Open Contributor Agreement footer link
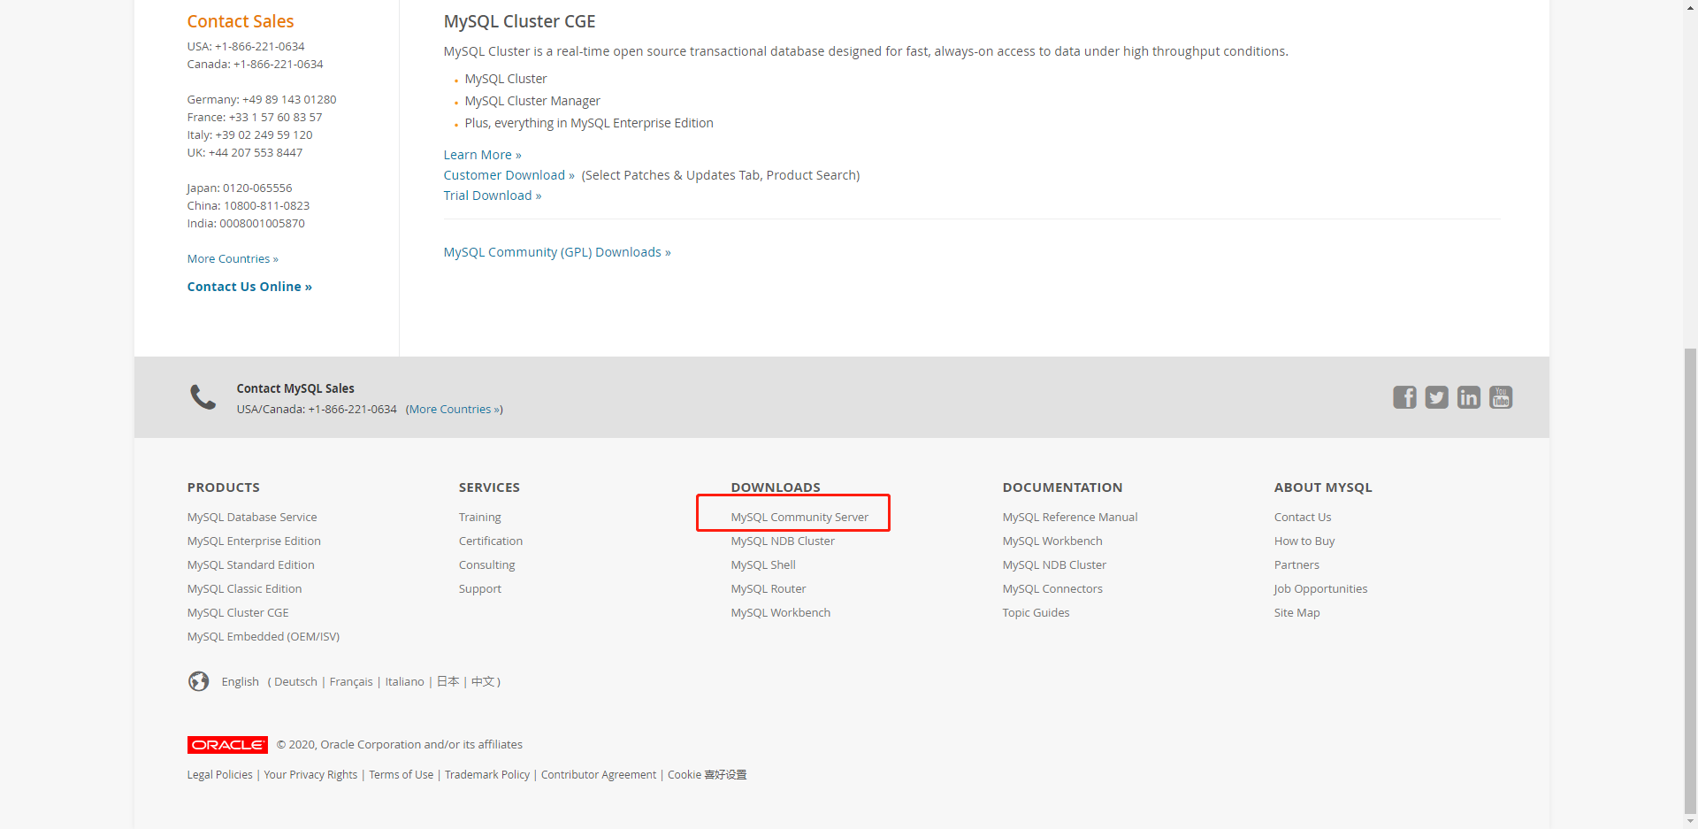Screen dimensions: 1698x829 click(599, 775)
